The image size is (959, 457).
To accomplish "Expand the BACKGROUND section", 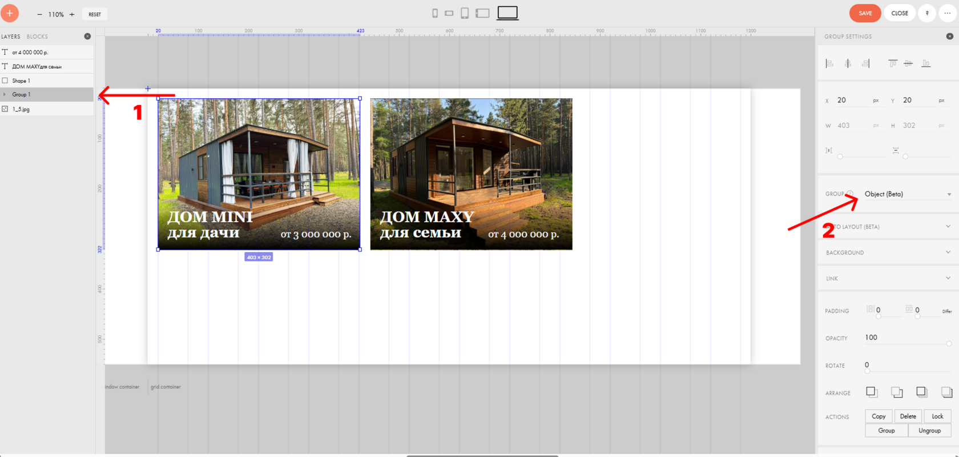I will point(888,252).
